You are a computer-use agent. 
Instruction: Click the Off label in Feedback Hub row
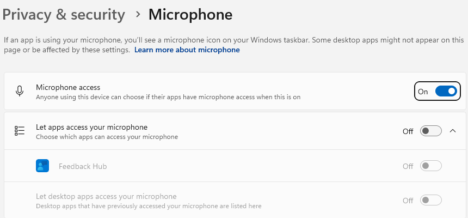tap(408, 166)
